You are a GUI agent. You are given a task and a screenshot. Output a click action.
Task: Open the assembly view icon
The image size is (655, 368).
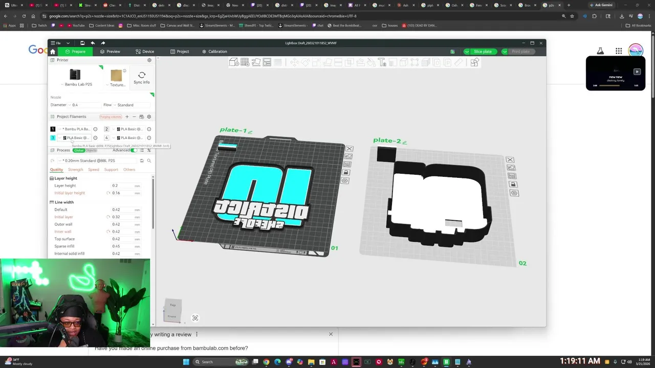pyautogui.click(x=475, y=62)
